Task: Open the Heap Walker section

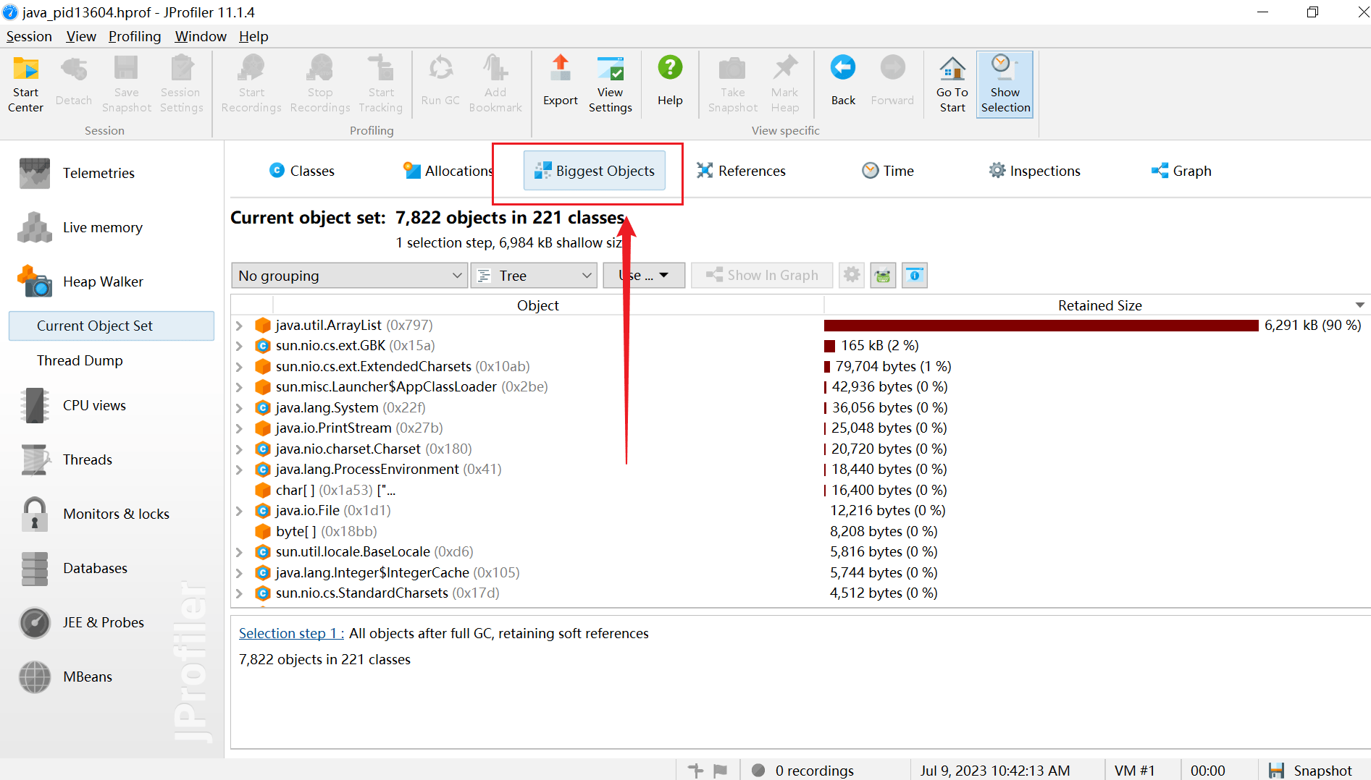Action: [103, 281]
